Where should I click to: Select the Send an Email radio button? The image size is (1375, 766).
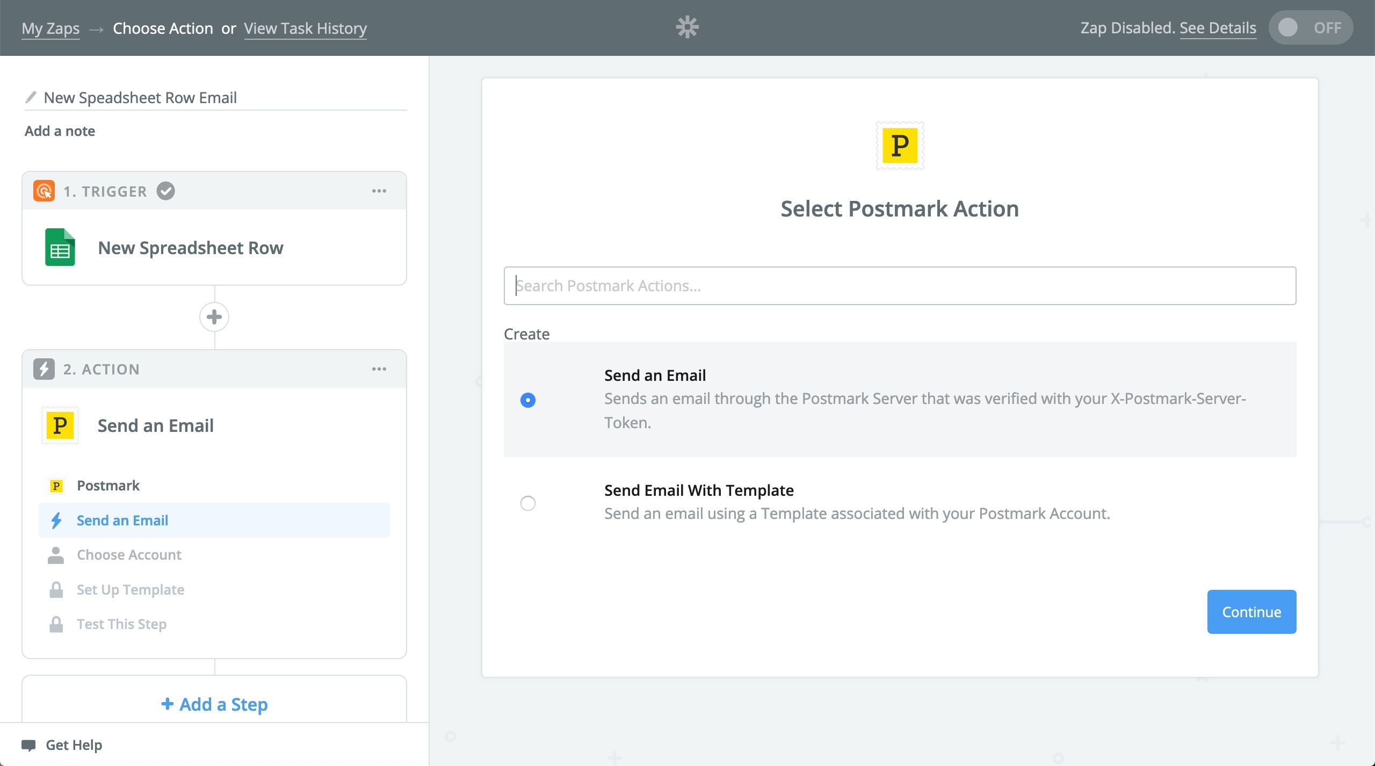click(x=528, y=400)
